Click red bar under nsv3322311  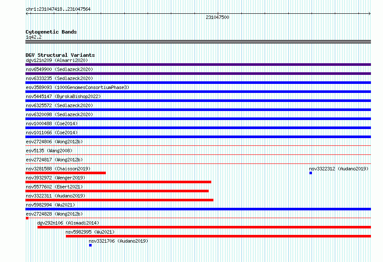[x=120, y=200]
